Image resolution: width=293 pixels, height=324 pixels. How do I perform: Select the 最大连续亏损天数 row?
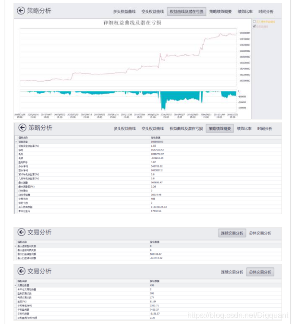tap(148, 250)
